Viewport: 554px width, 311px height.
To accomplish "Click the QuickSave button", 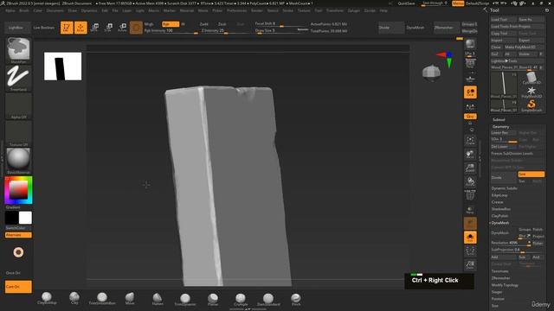I will coord(406,3).
